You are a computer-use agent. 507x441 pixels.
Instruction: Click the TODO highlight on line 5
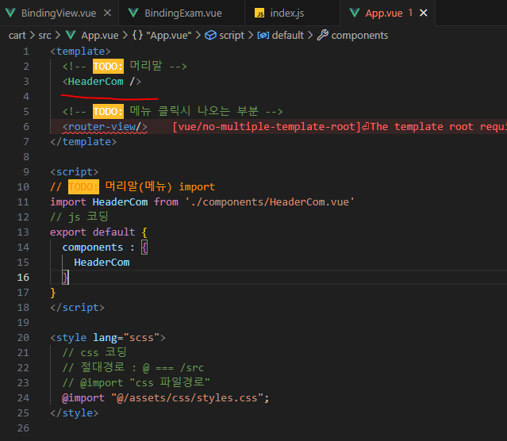108,112
